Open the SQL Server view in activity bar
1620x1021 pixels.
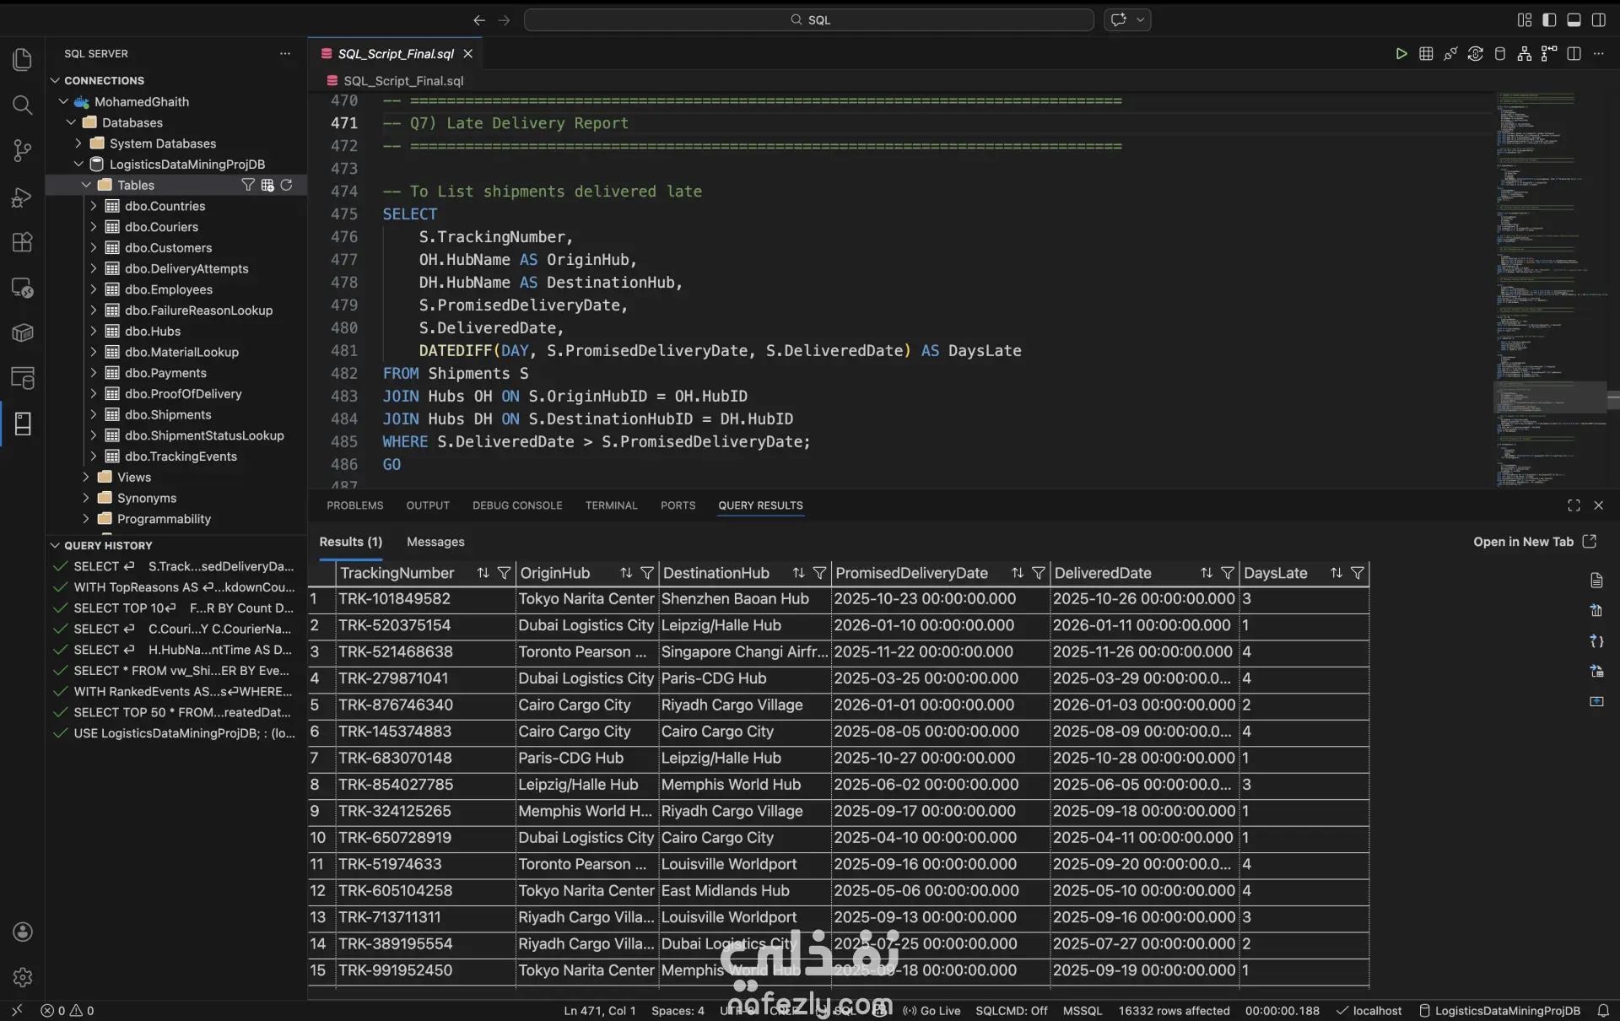point(23,424)
